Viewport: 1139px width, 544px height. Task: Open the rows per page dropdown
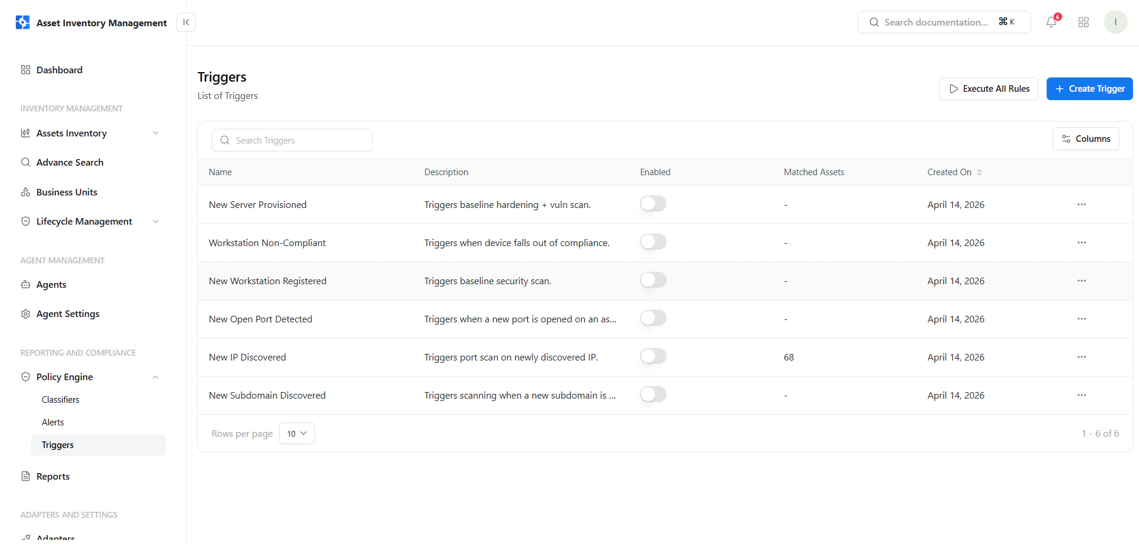pos(297,433)
